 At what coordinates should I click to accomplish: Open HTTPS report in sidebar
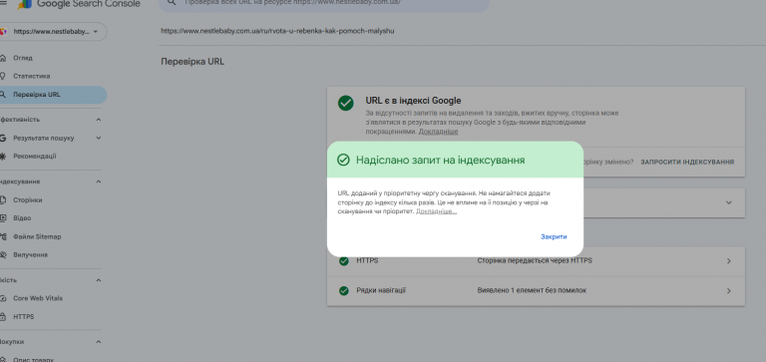[24, 317]
